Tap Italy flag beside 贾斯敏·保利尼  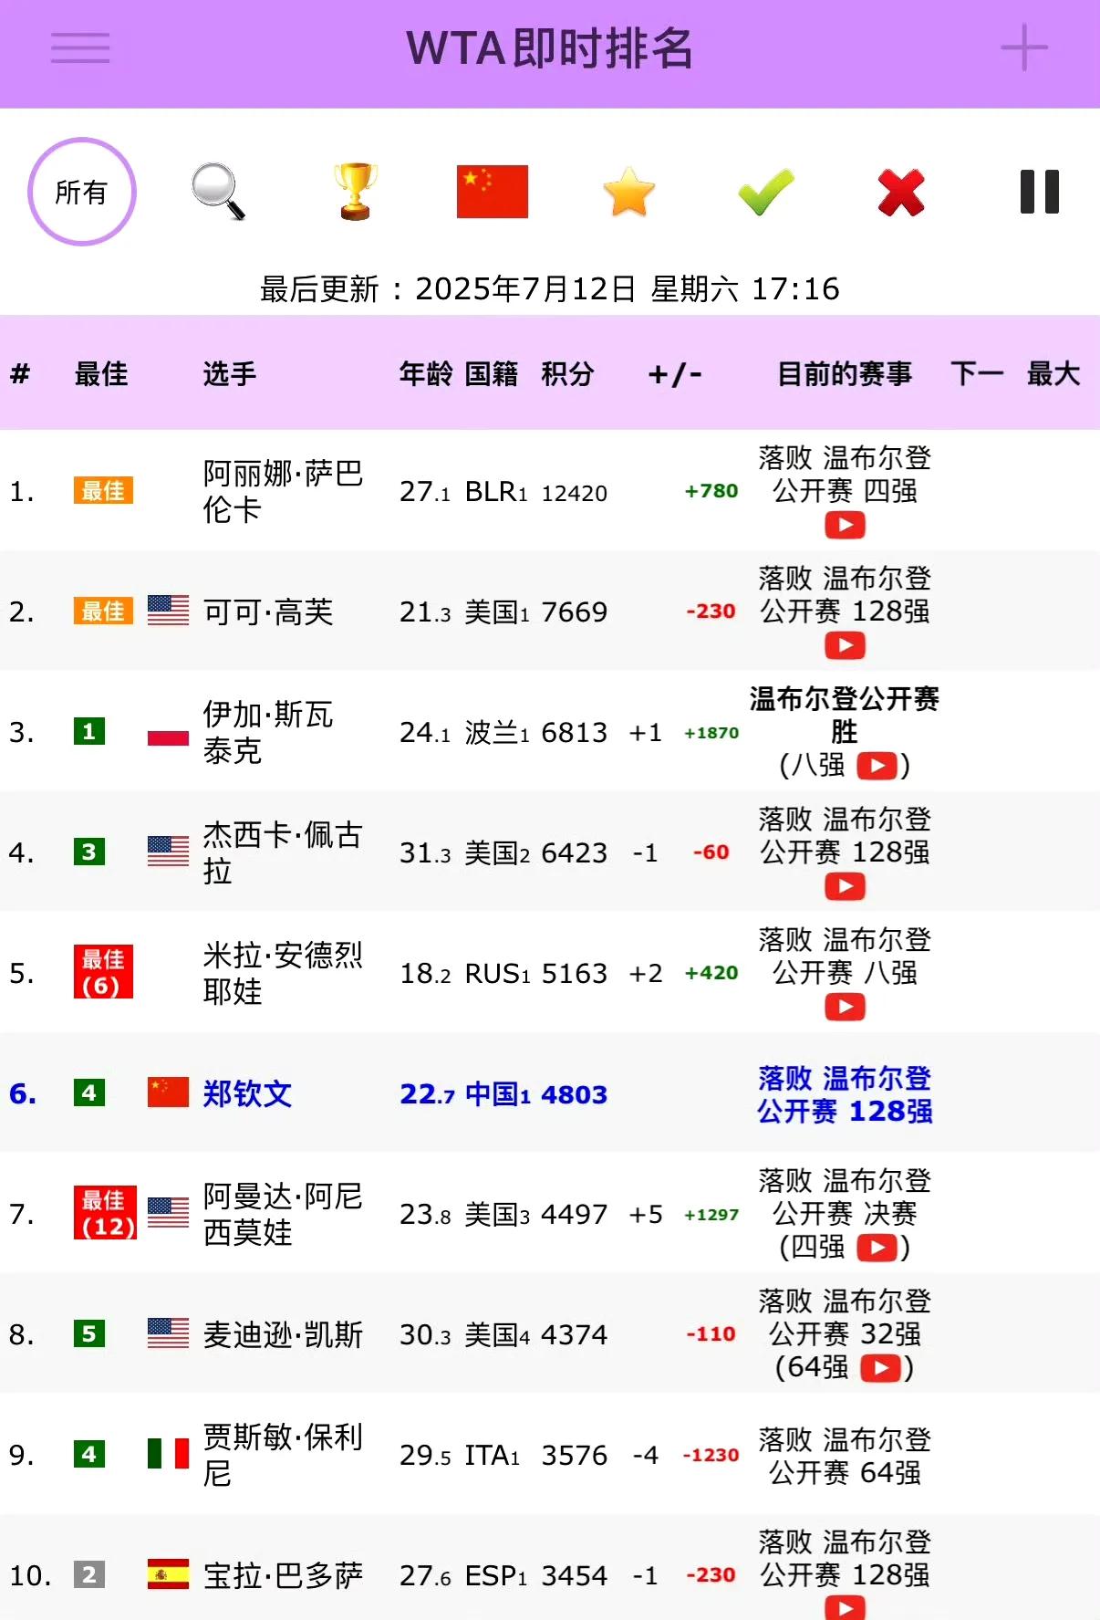tap(168, 1454)
